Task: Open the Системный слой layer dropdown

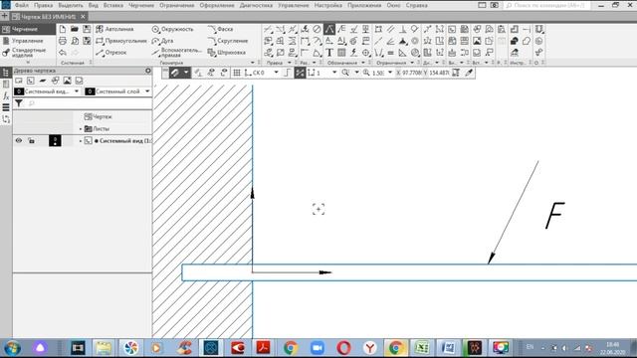Action: 147,91
